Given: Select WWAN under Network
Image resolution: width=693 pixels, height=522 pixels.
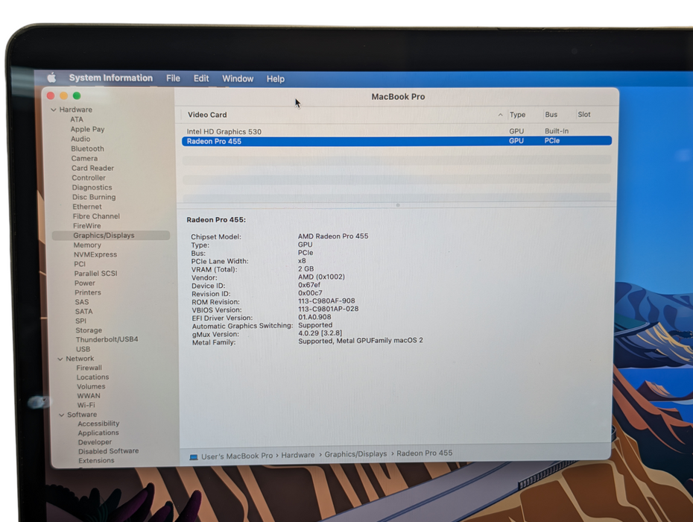Looking at the screenshot, I should click(89, 395).
